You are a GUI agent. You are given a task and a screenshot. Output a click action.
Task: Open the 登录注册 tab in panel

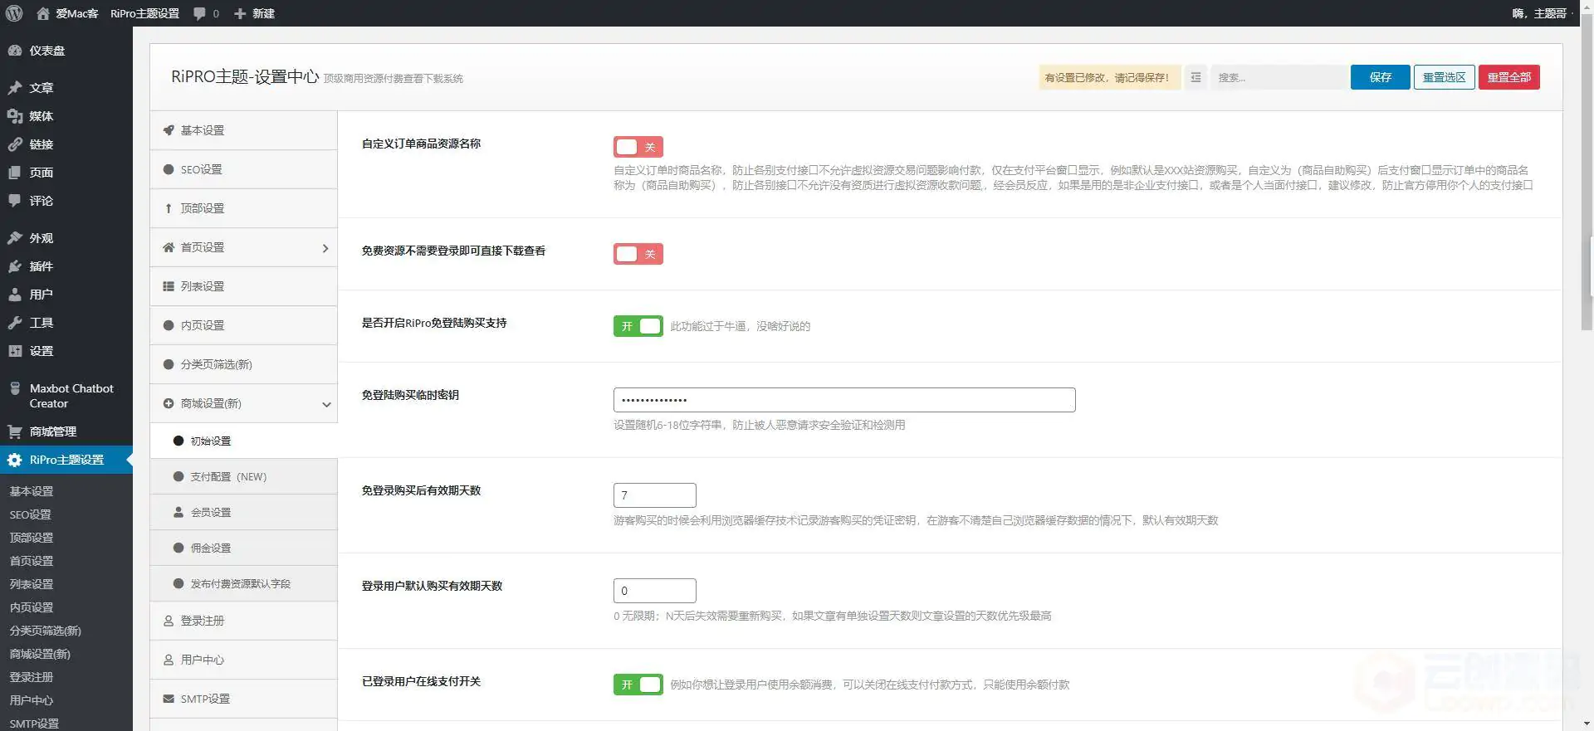[243, 621]
